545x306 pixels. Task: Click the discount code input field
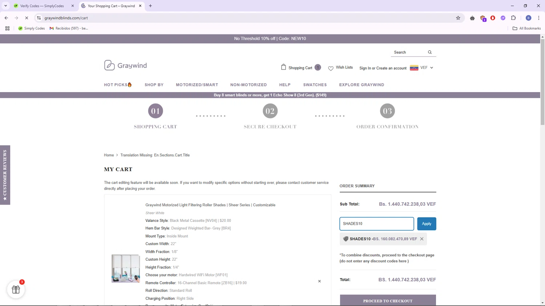click(377, 224)
